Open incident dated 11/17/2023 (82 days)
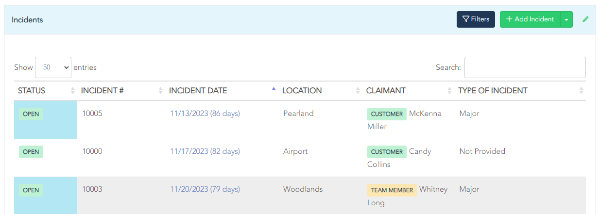The width and height of the screenshot is (600, 214). [205, 151]
